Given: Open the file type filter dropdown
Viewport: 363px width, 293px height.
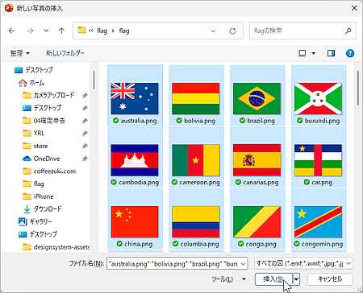Looking at the screenshot, I should point(303,263).
